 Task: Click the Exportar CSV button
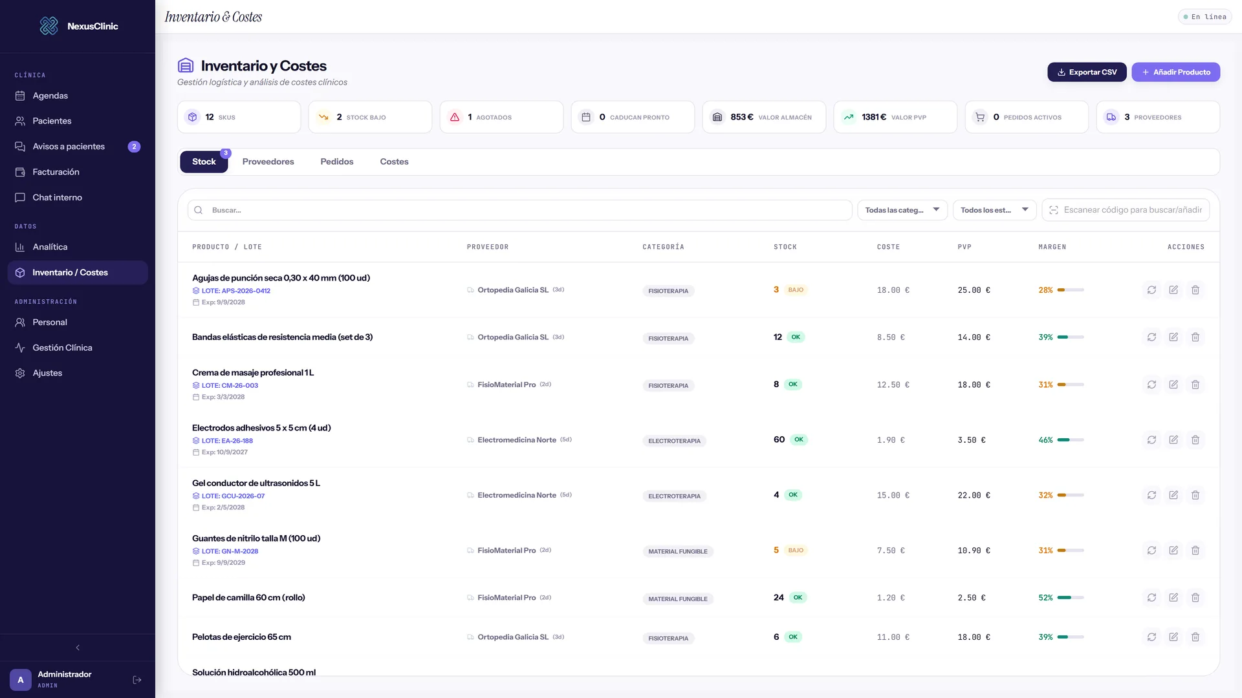point(1087,72)
